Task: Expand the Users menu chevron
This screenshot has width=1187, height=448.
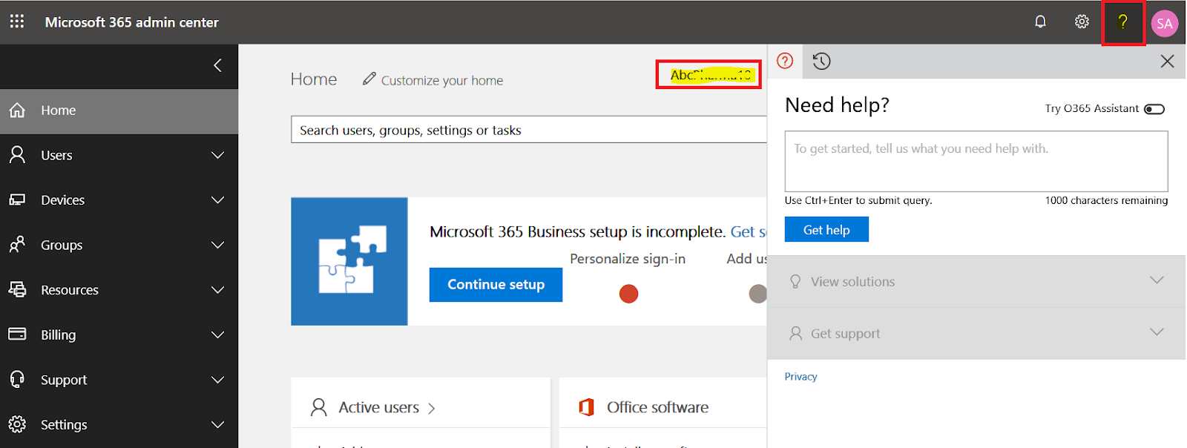Action: point(217,155)
